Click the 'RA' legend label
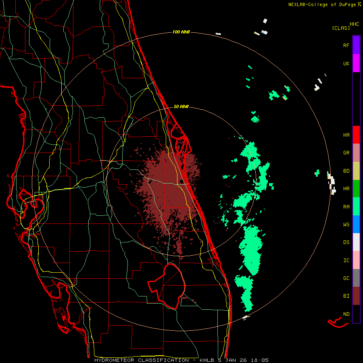Viewport: 363px width, 363px height. point(346,207)
